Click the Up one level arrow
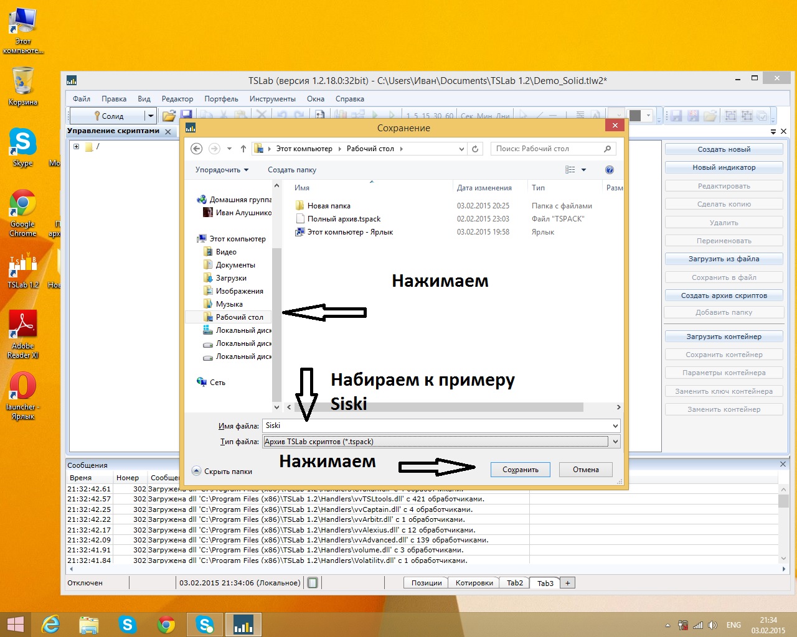The width and height of the screenshot is (797, 637). point(243,149)
